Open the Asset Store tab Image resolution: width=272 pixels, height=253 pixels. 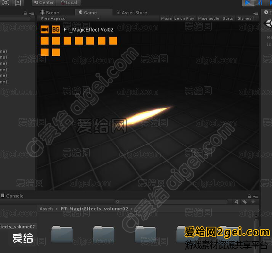click(132, 13)
